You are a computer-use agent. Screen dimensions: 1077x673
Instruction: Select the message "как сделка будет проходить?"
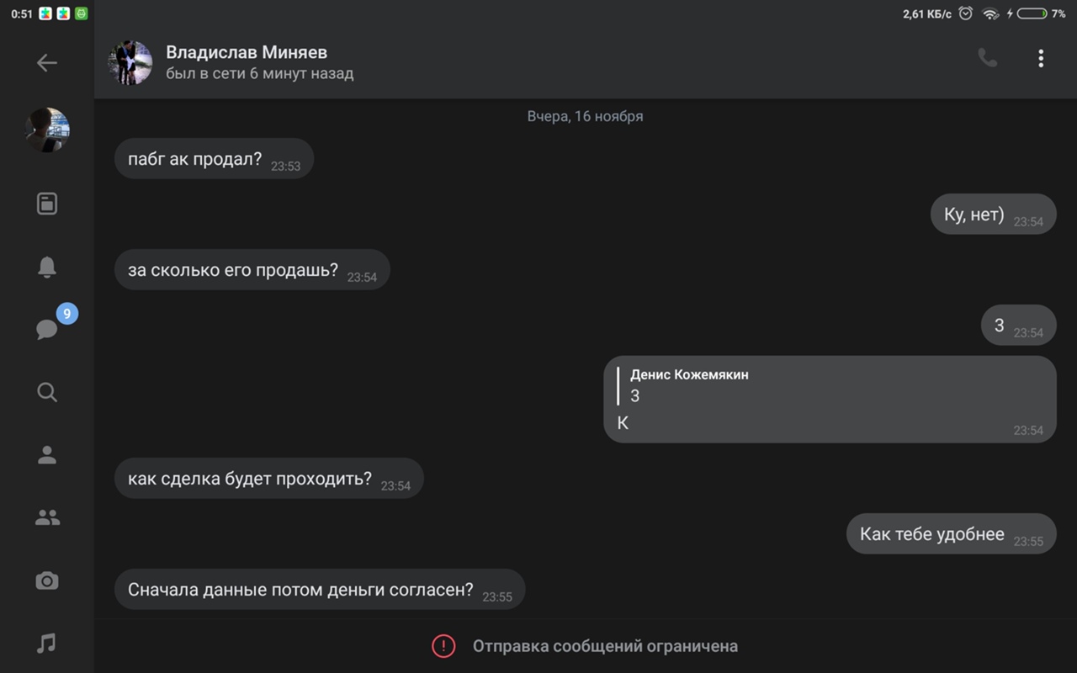point(250,479)
